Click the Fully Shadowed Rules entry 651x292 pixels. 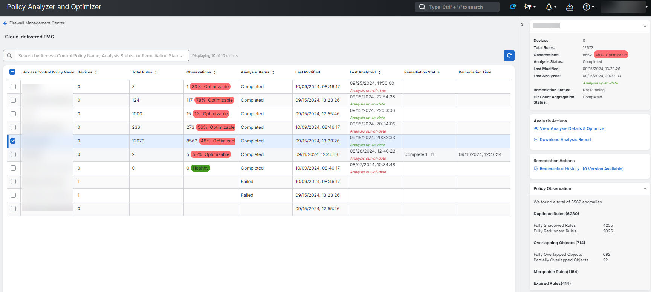click(x=555, y=225)
